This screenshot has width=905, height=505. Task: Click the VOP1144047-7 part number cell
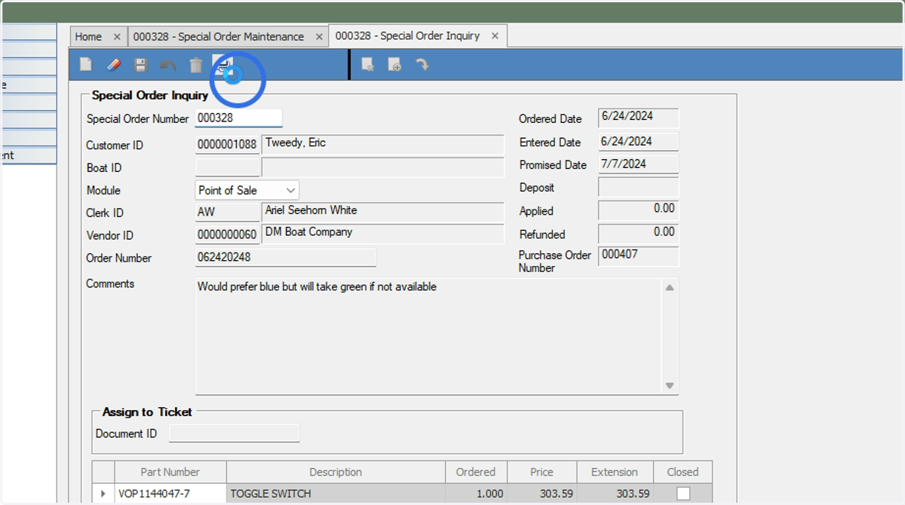tap(170, 494)
